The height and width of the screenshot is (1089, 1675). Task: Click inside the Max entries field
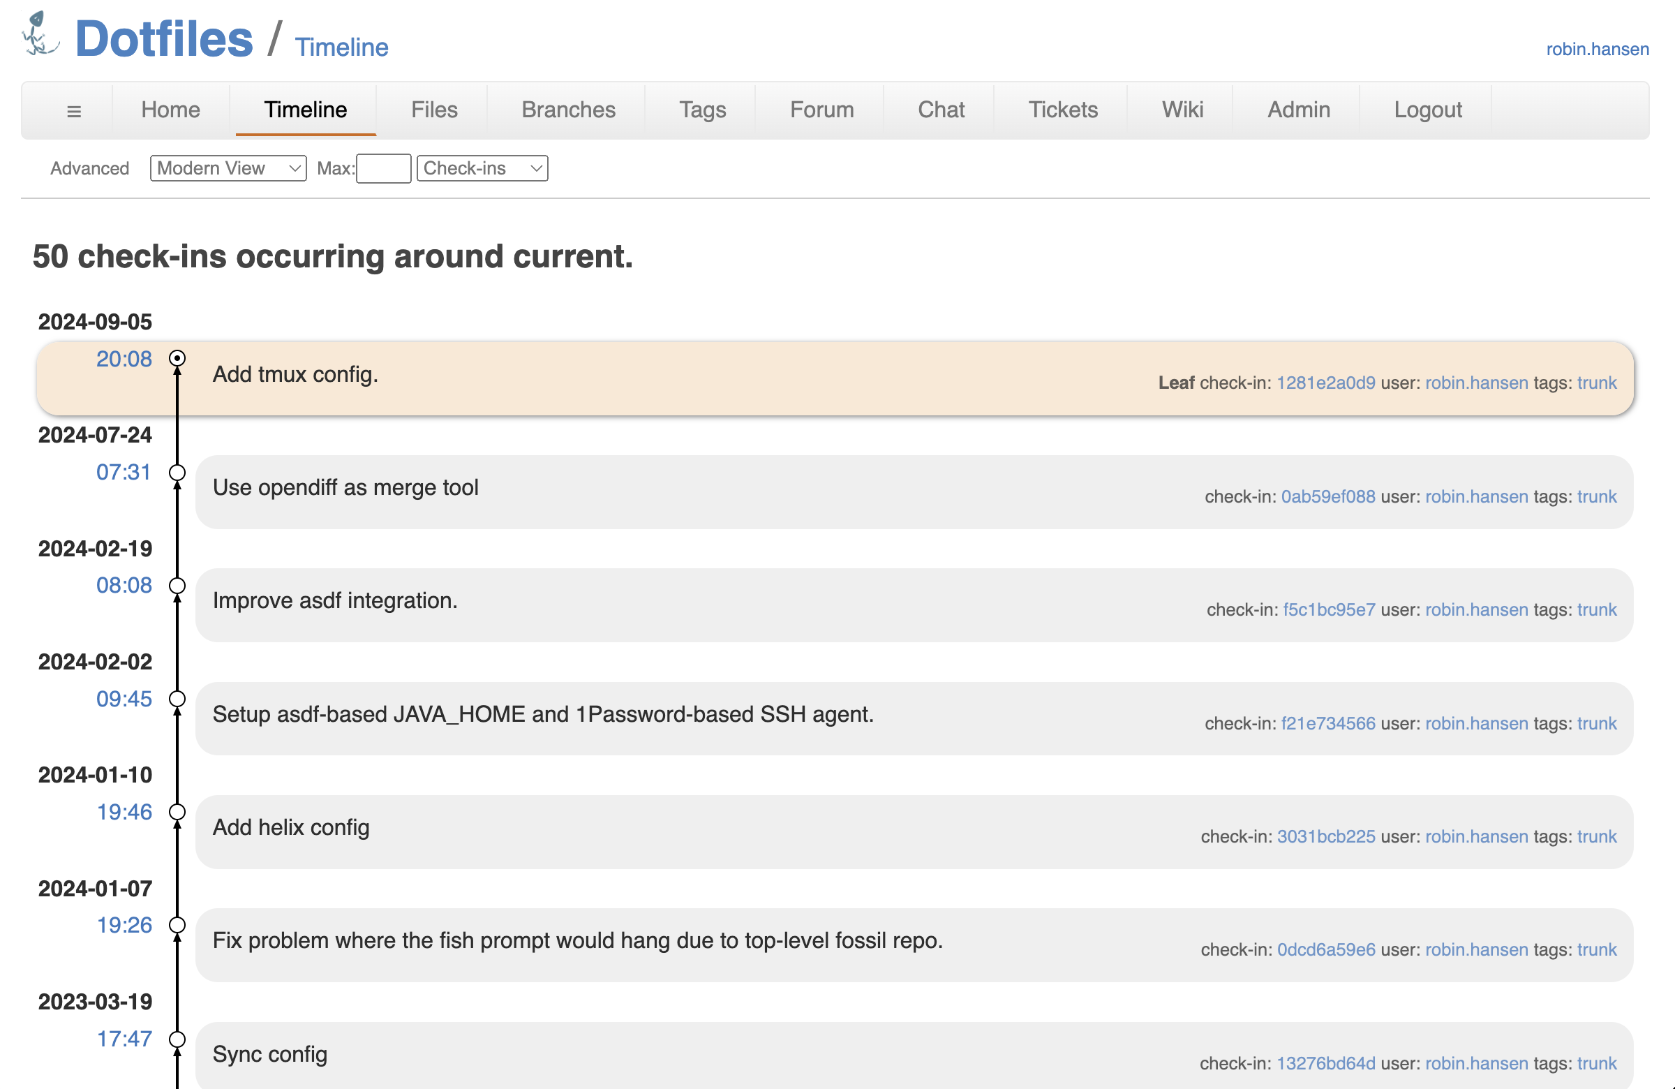383,168
